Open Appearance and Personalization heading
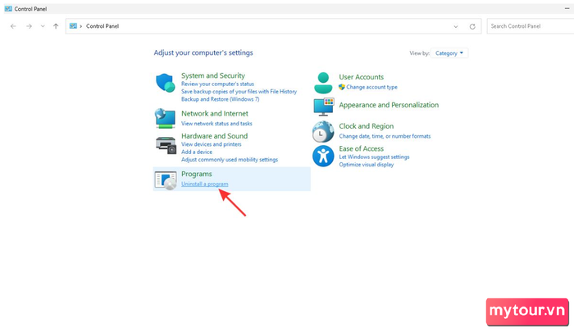Image resolution: width=574 pixels, height=332 pixels. (x=389, y=105)
